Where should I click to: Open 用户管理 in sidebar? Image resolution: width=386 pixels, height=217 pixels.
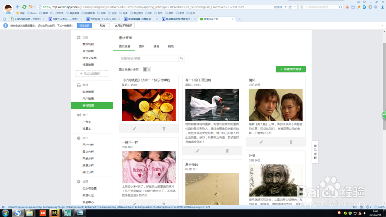[88, 99]
